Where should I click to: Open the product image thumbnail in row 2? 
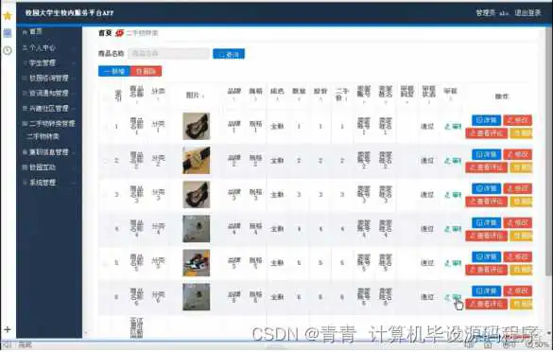point(196,160)
